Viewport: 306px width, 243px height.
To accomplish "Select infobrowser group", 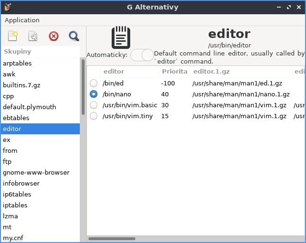I will coord(40,183).
